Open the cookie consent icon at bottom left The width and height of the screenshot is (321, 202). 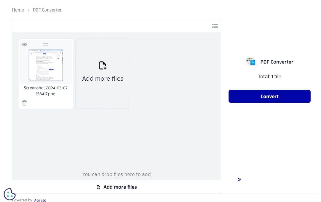[10, 194]
